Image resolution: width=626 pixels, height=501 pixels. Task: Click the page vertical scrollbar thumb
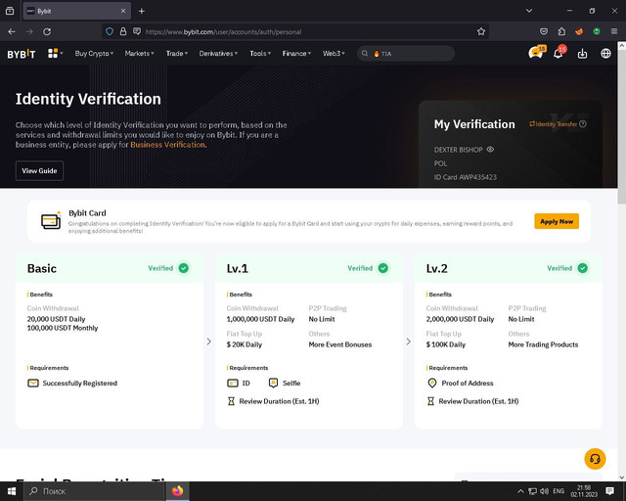tap(622, 126)
